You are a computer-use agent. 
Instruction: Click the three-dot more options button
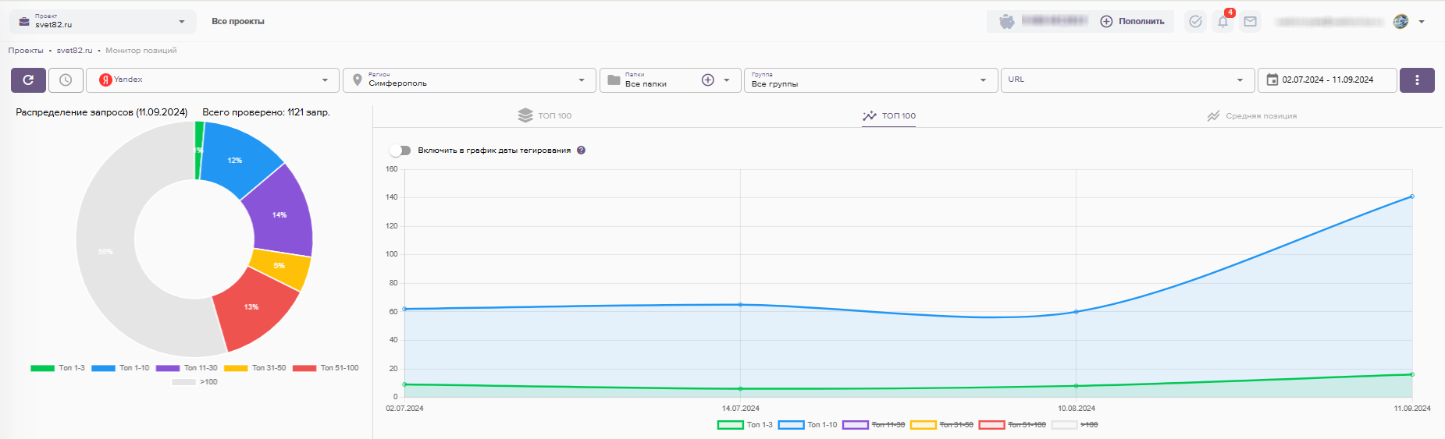point(1416,80)
